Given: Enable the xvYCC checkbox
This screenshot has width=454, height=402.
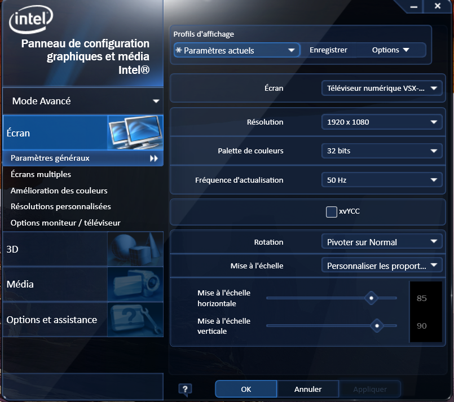Looking at the screenshot, I should tap(331, 211).
